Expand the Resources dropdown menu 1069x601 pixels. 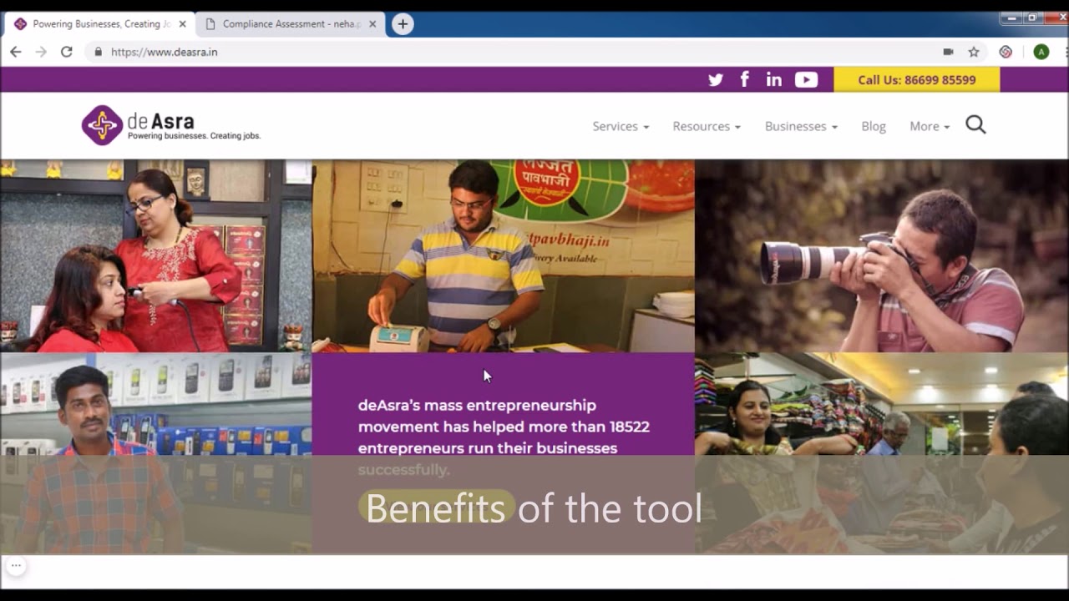click(707, 126)
